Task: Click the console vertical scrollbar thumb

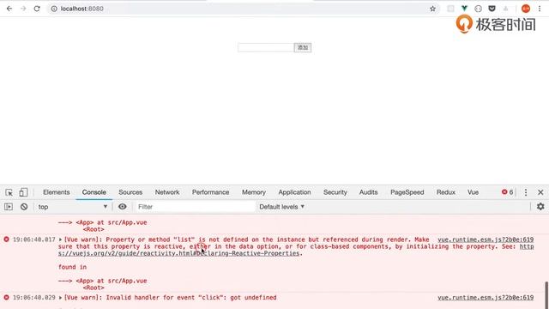Action: (546, 294)
